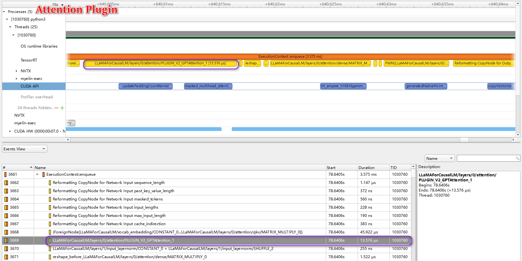Click the masked_multihead_attention kernel block

click(x=208, y=86)
